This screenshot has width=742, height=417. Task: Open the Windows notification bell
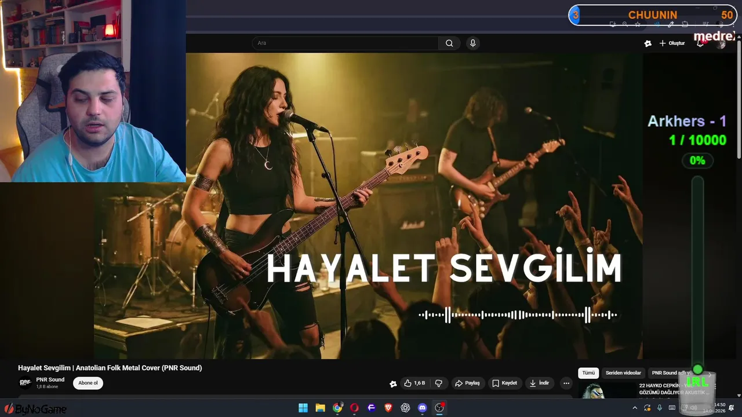point(732,408)
